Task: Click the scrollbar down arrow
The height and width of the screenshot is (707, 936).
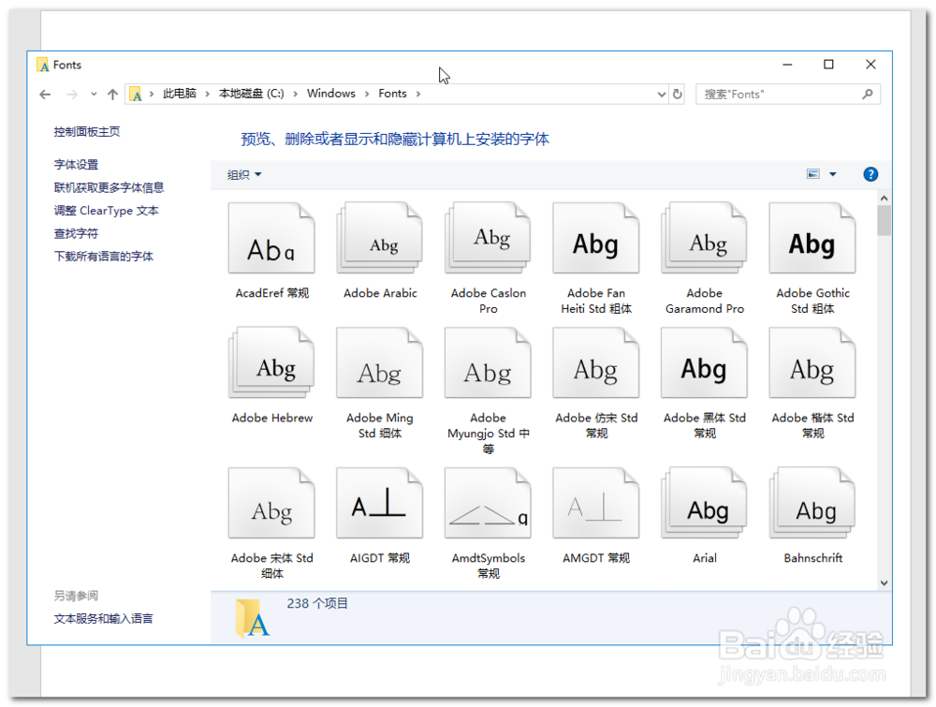Action: (885, 582)
